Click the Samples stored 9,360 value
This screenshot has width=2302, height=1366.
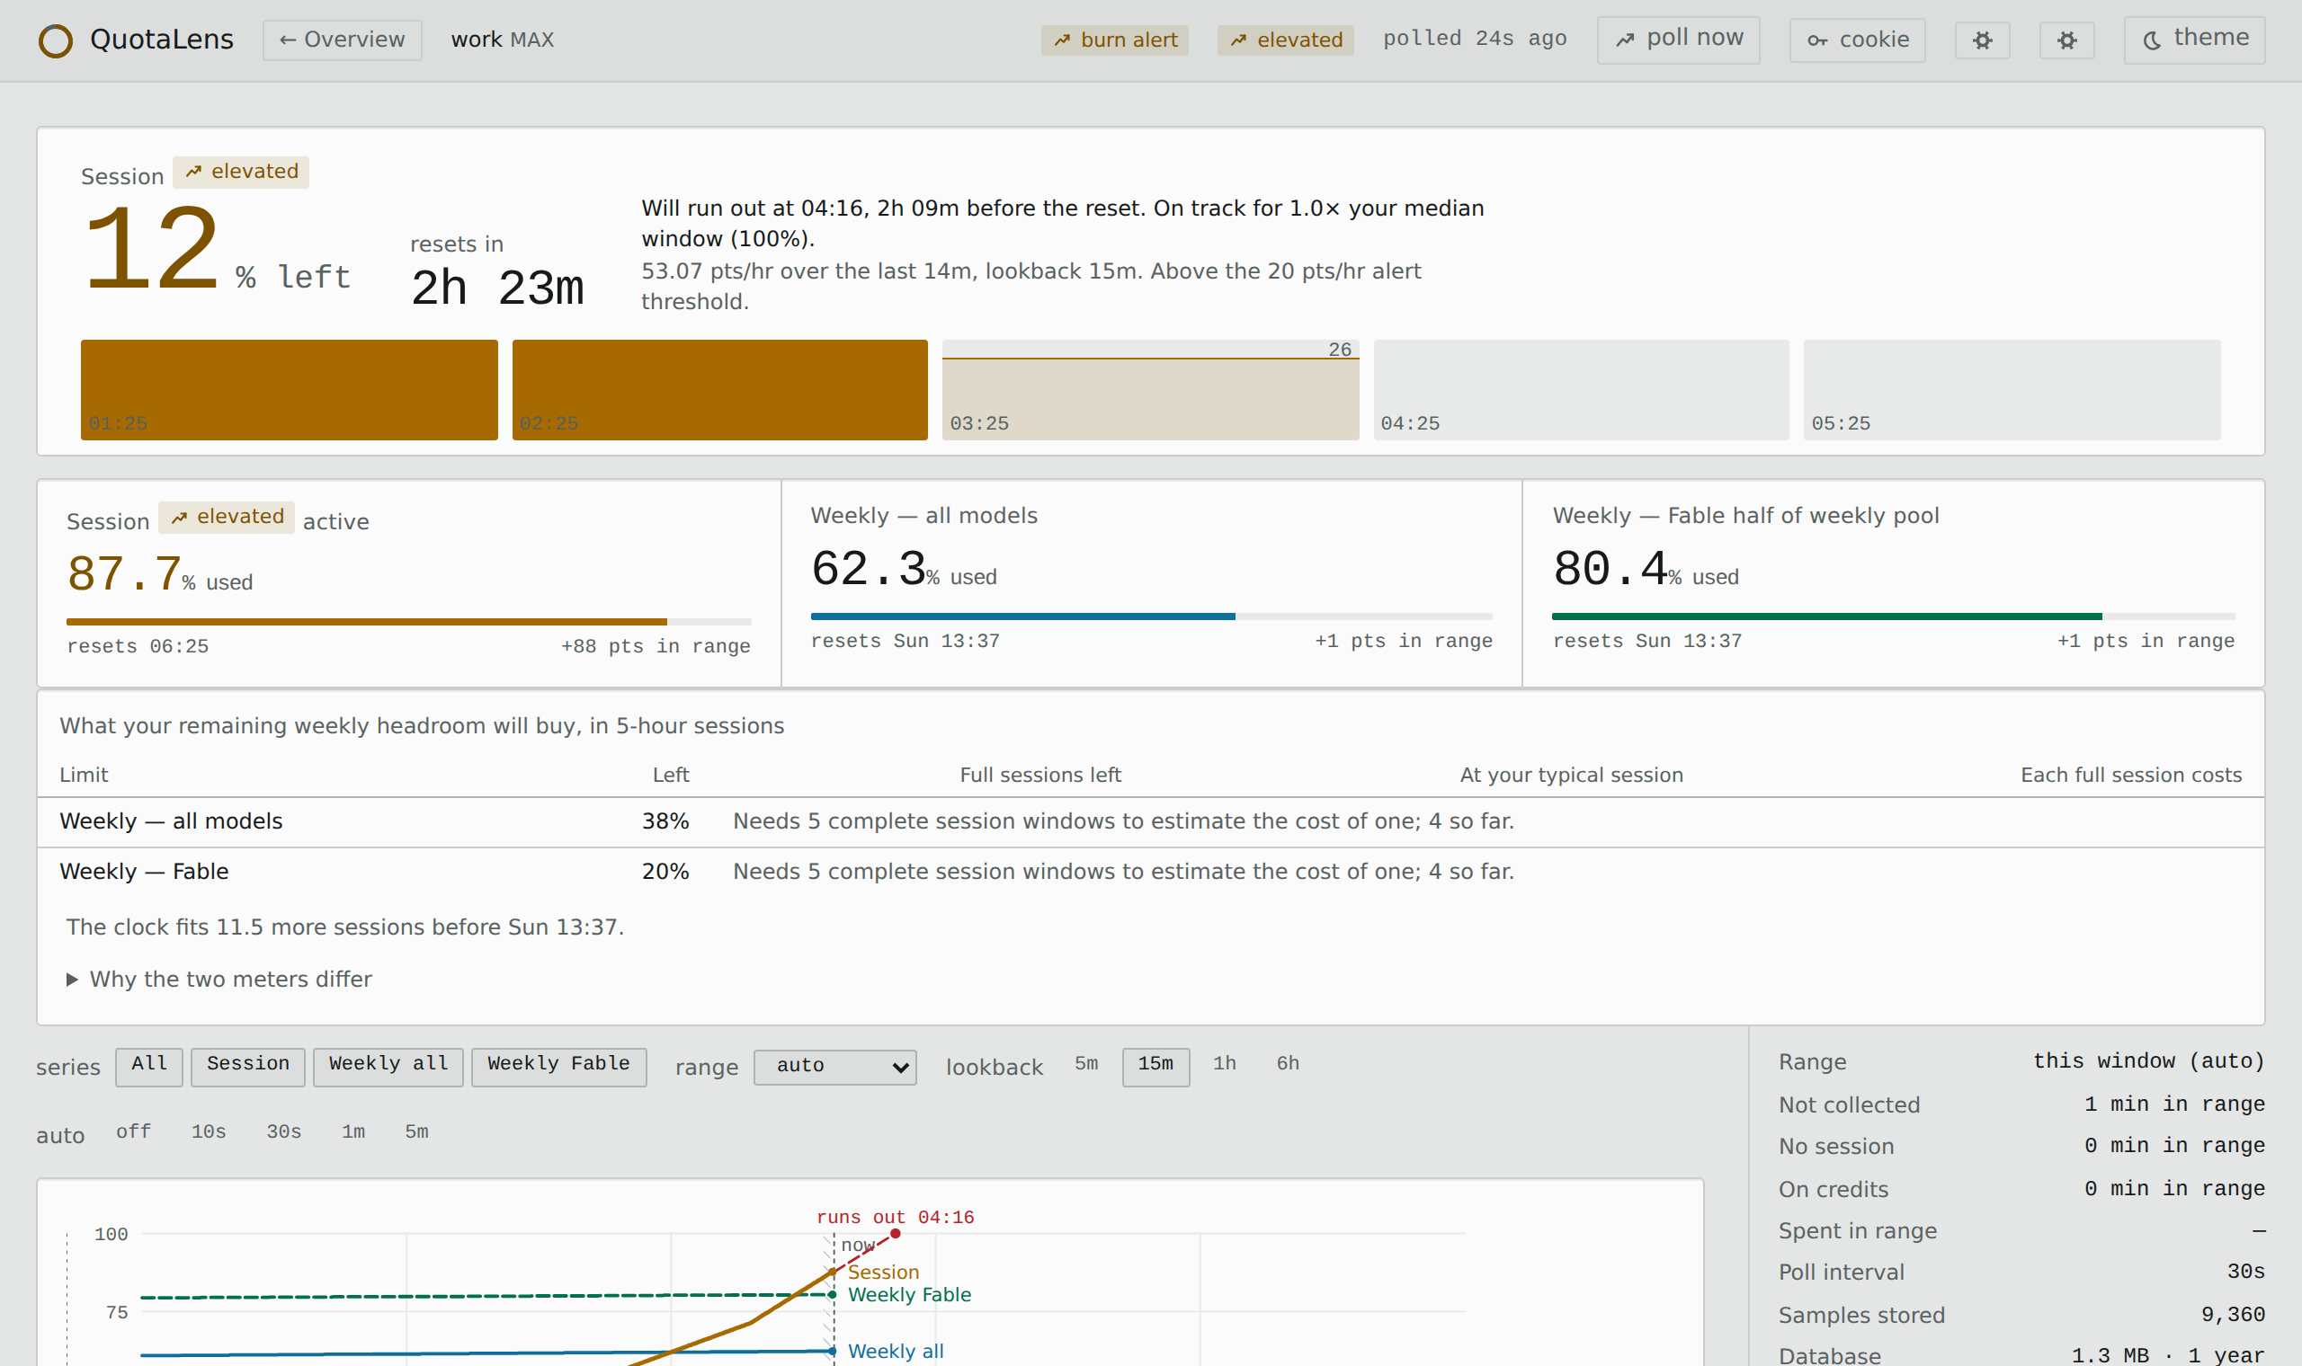2233,1316
